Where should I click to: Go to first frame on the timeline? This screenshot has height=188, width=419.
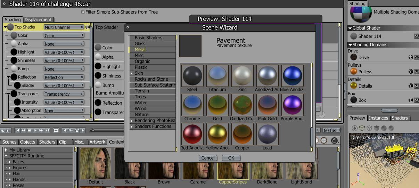coord(17,130)
